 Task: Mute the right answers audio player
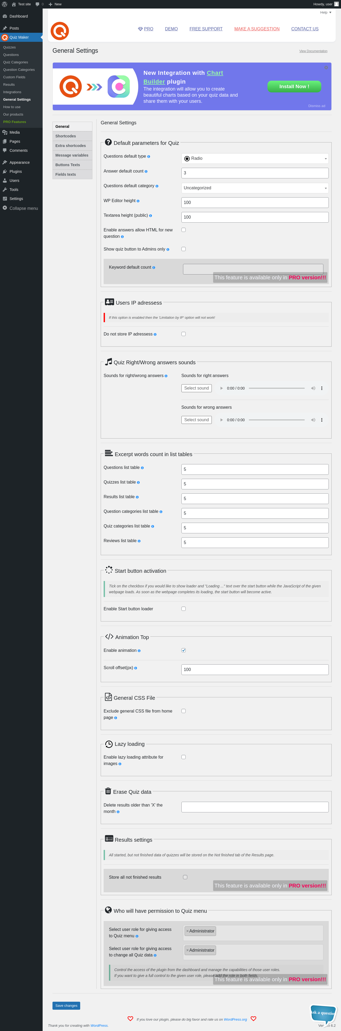[313, 388]
